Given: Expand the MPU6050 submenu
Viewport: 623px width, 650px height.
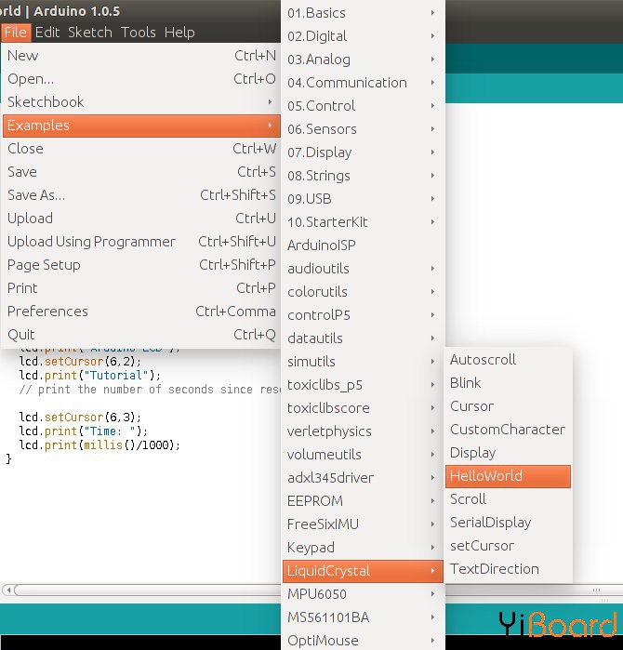Looking at the screenshot, I should point(363,594).
